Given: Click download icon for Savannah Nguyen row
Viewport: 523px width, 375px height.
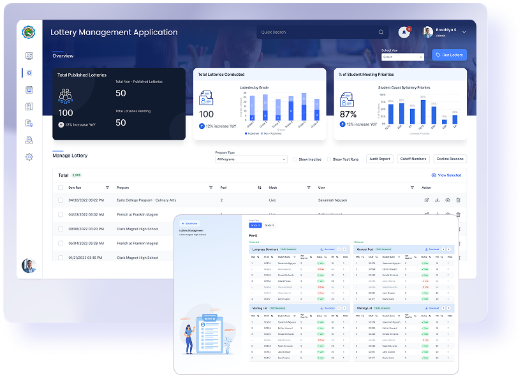Looking at the screenshot, I should [x=437, y=200].
